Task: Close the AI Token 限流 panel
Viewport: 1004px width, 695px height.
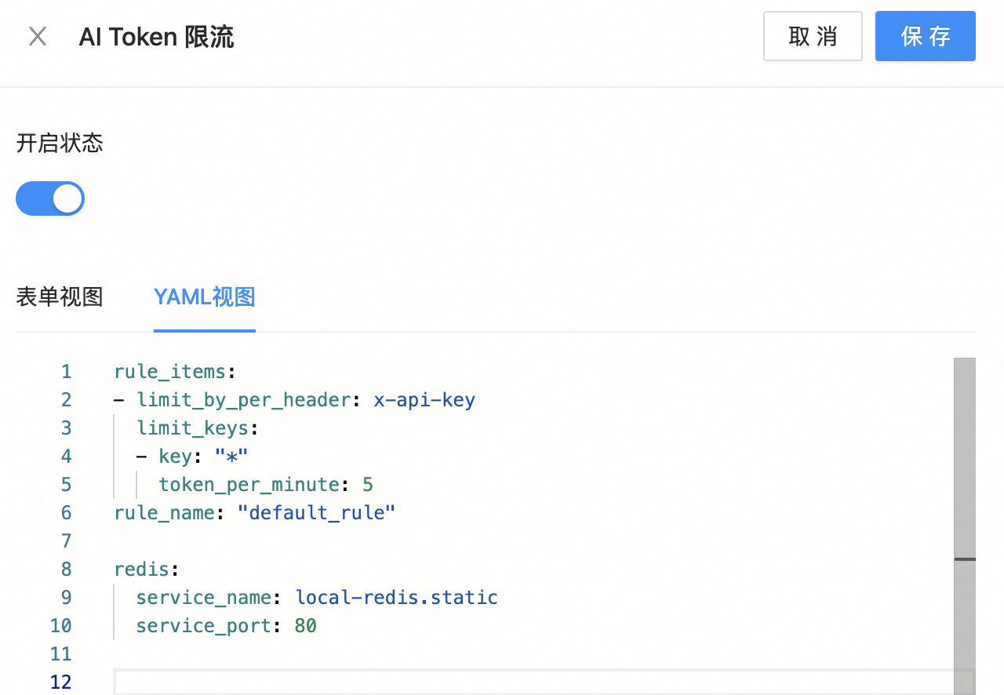Action: click(x=38, y=37)
